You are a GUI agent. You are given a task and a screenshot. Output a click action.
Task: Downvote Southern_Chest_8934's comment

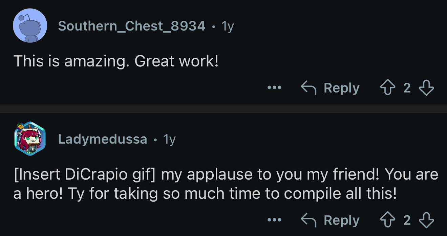tap(426, 88)
